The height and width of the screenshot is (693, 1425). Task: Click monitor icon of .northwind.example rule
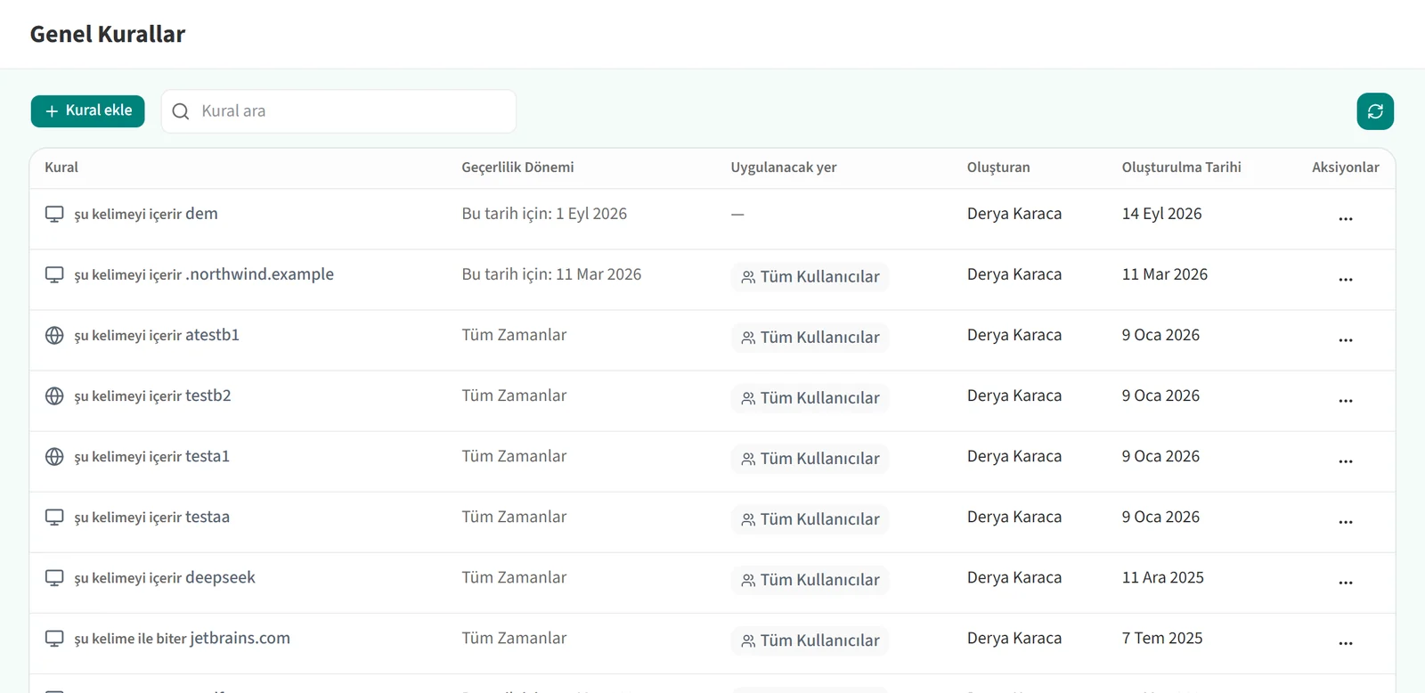click(54, 275)
